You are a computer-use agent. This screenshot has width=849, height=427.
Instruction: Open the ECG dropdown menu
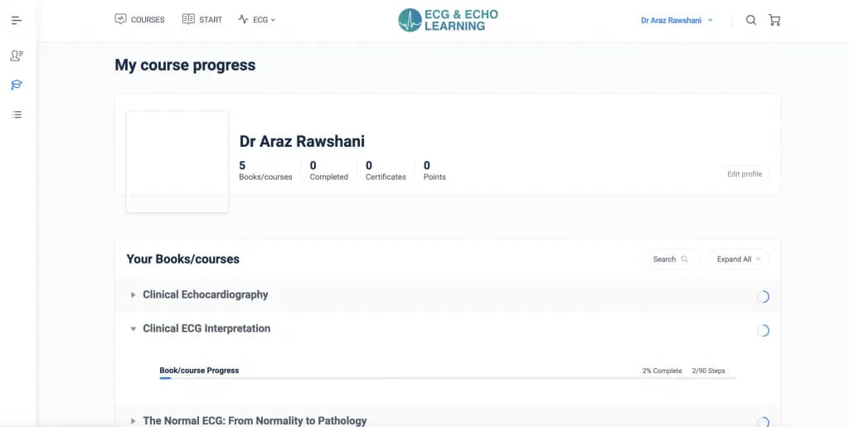click(257, 19)
